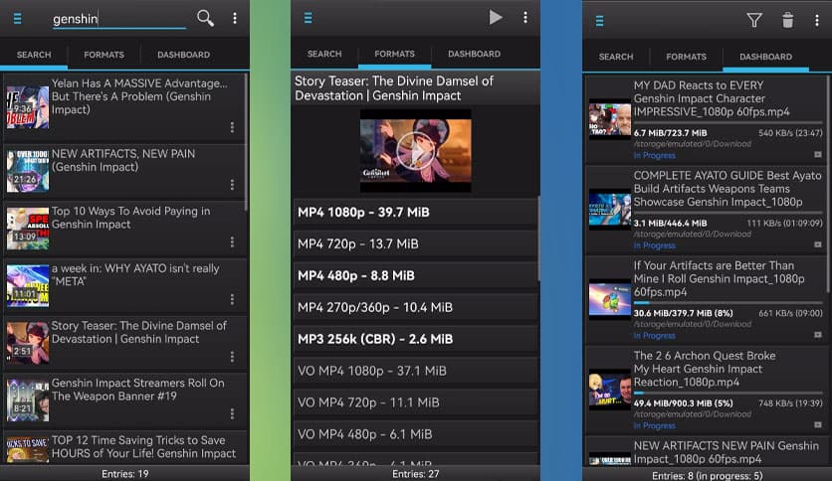Image resolution: width=832 pixels, height=481 pixels.
Task: Open The 2 6 Archon Quest download thumbnail
Action: 610,390
